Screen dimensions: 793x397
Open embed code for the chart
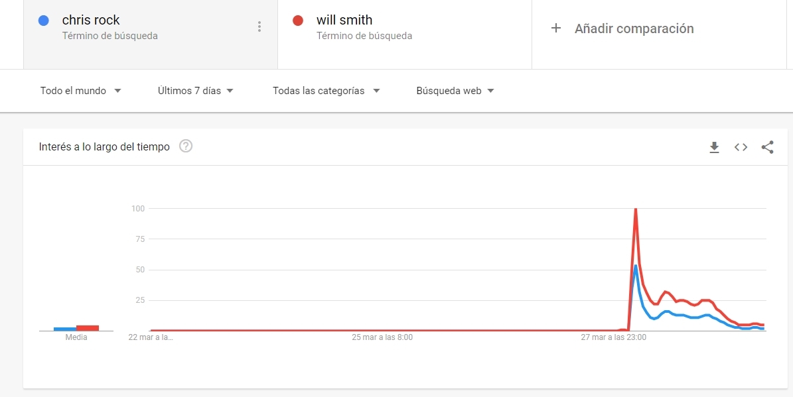click(x=741, y=147)
